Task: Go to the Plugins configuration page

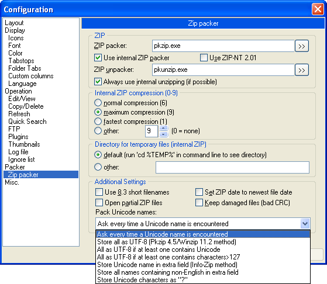Action: click(18, 137)
